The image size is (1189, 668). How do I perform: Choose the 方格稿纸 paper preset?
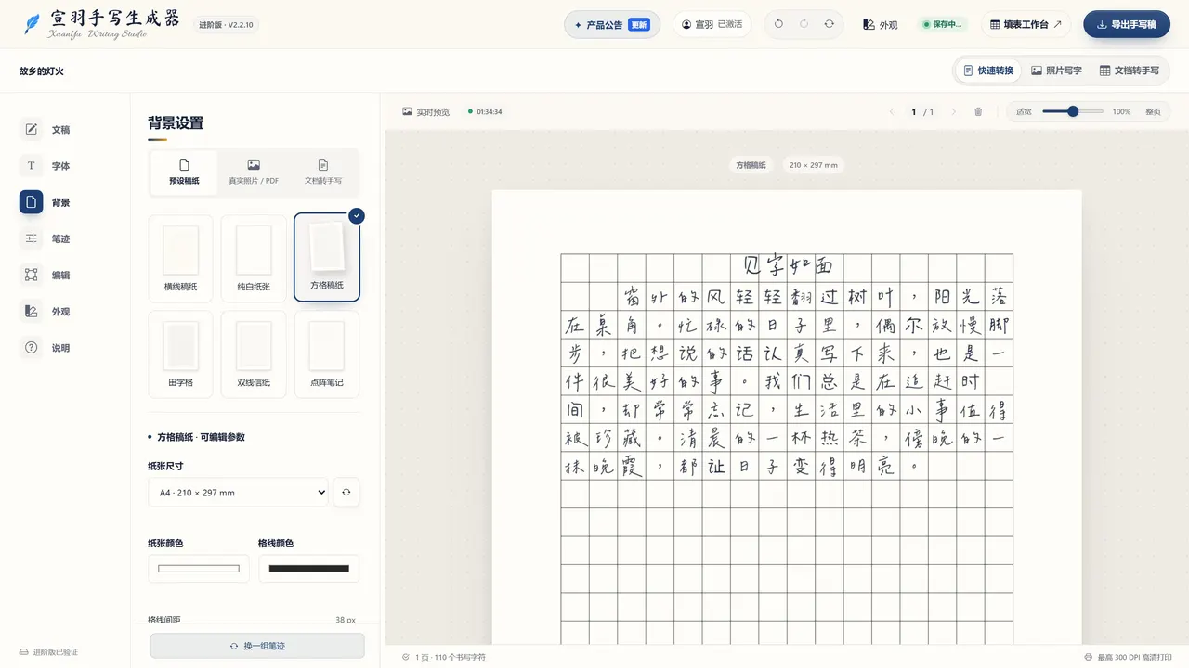(x=327, y=258)
